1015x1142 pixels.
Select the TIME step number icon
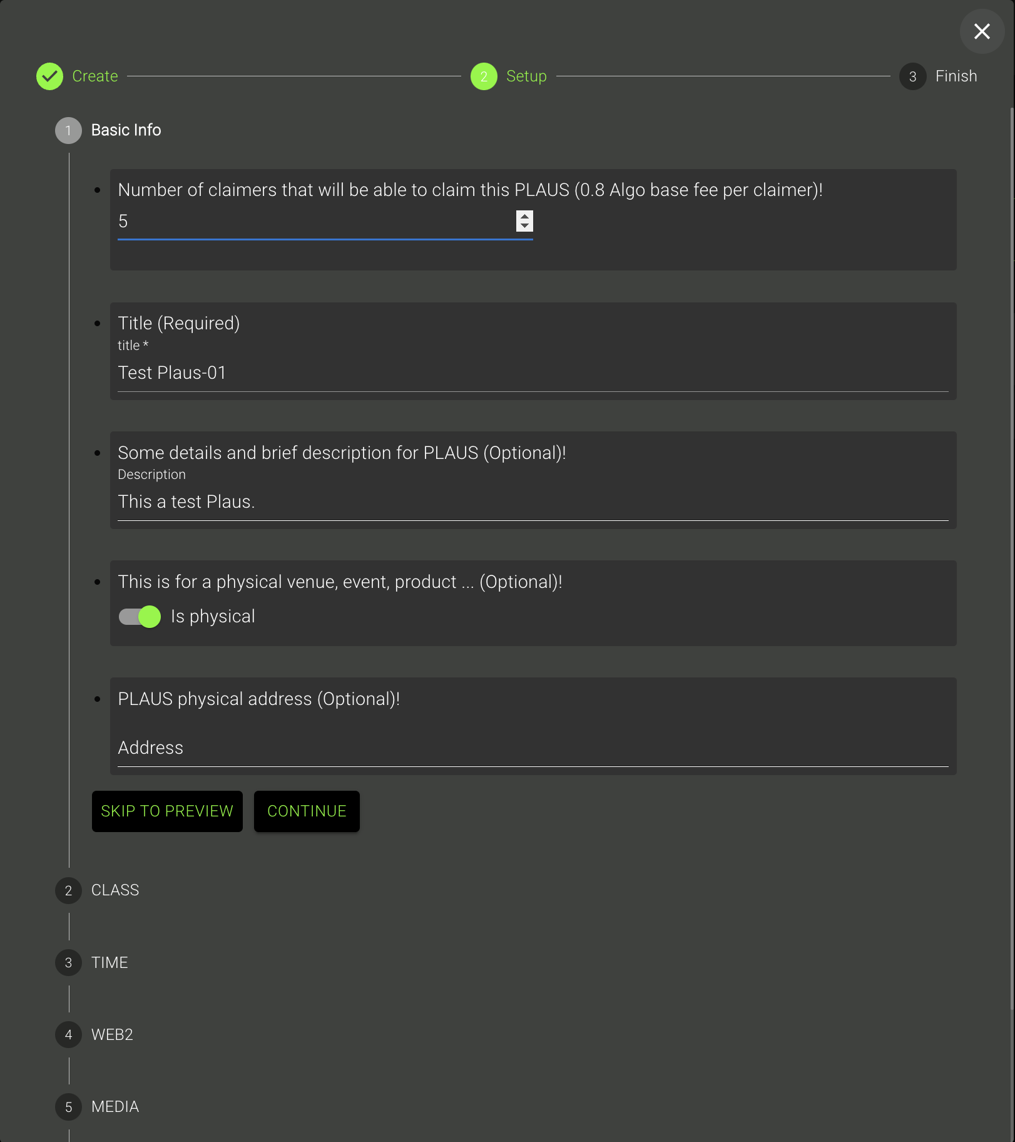(68, 963)
